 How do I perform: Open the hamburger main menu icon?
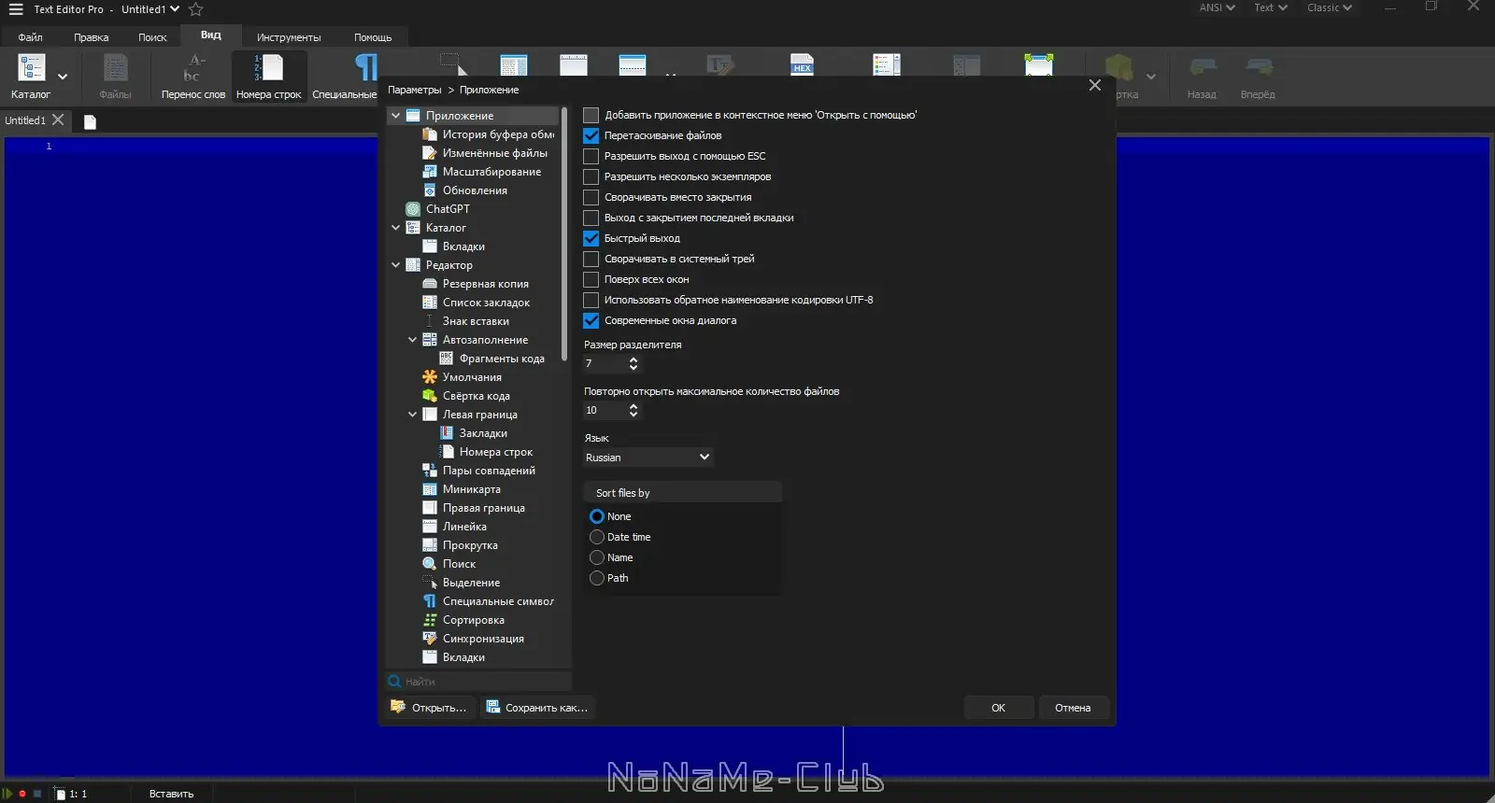coord(16,9)
